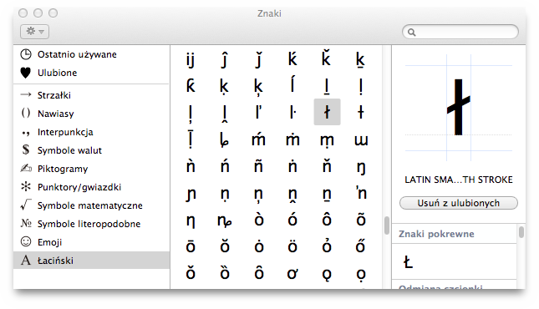Select the o with horn character
This screenshot has height=309, width=539.
coord(292,273)
